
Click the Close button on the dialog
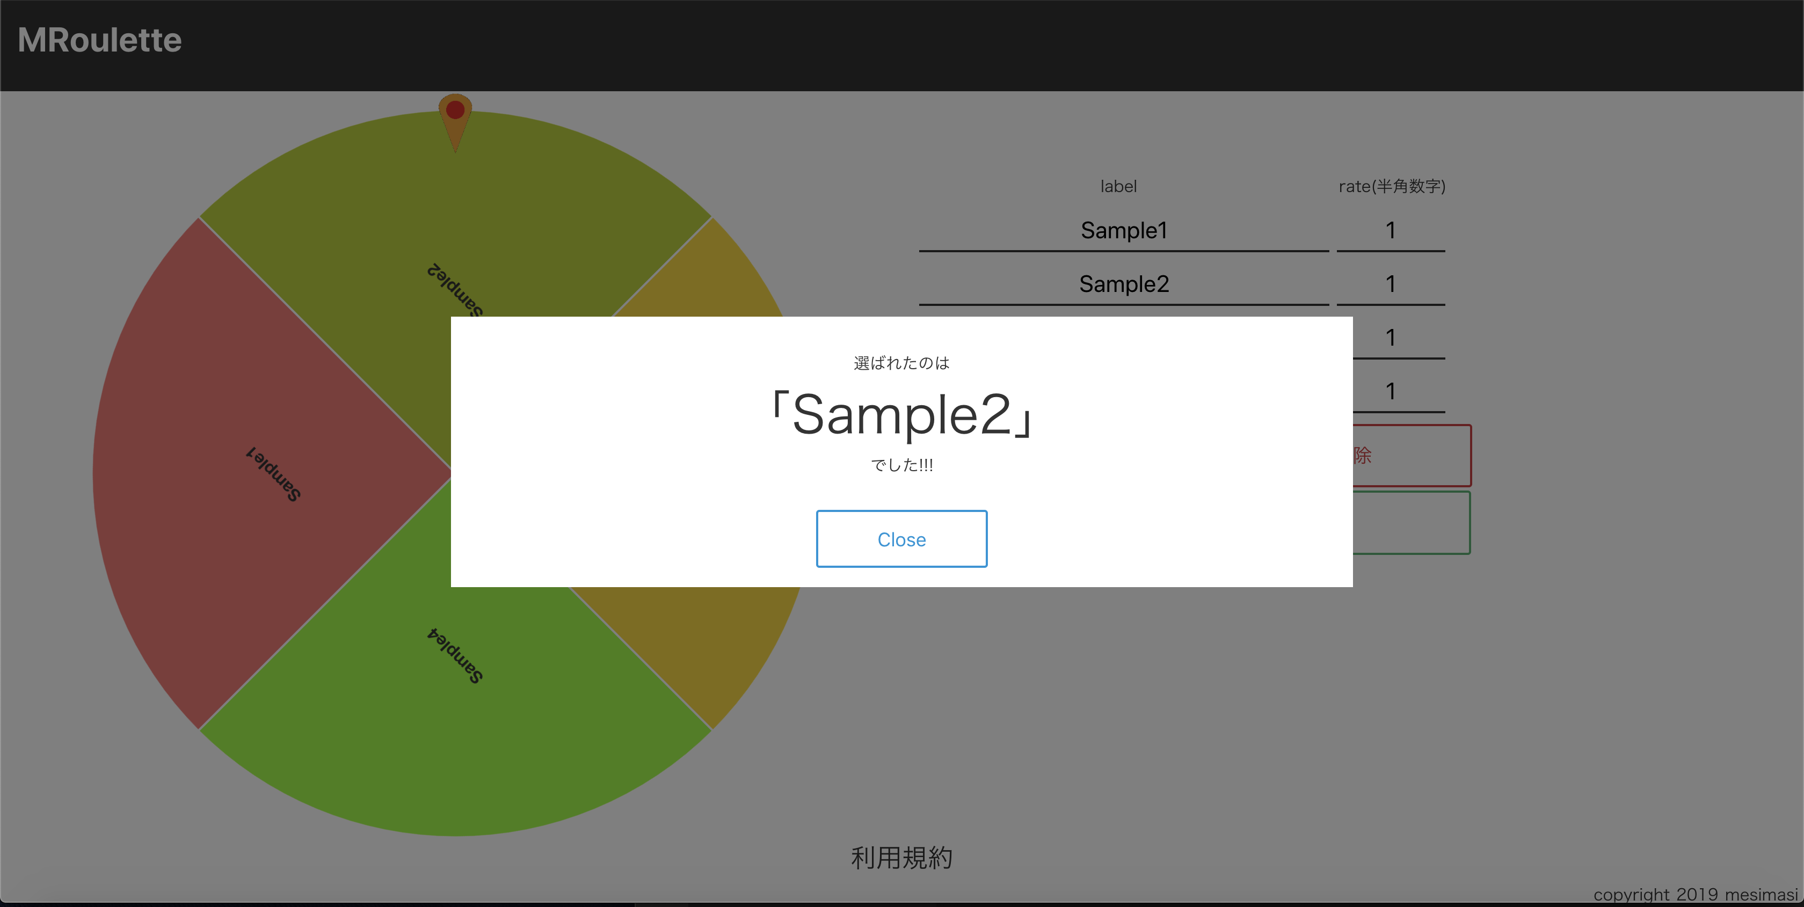click(901, 538)
